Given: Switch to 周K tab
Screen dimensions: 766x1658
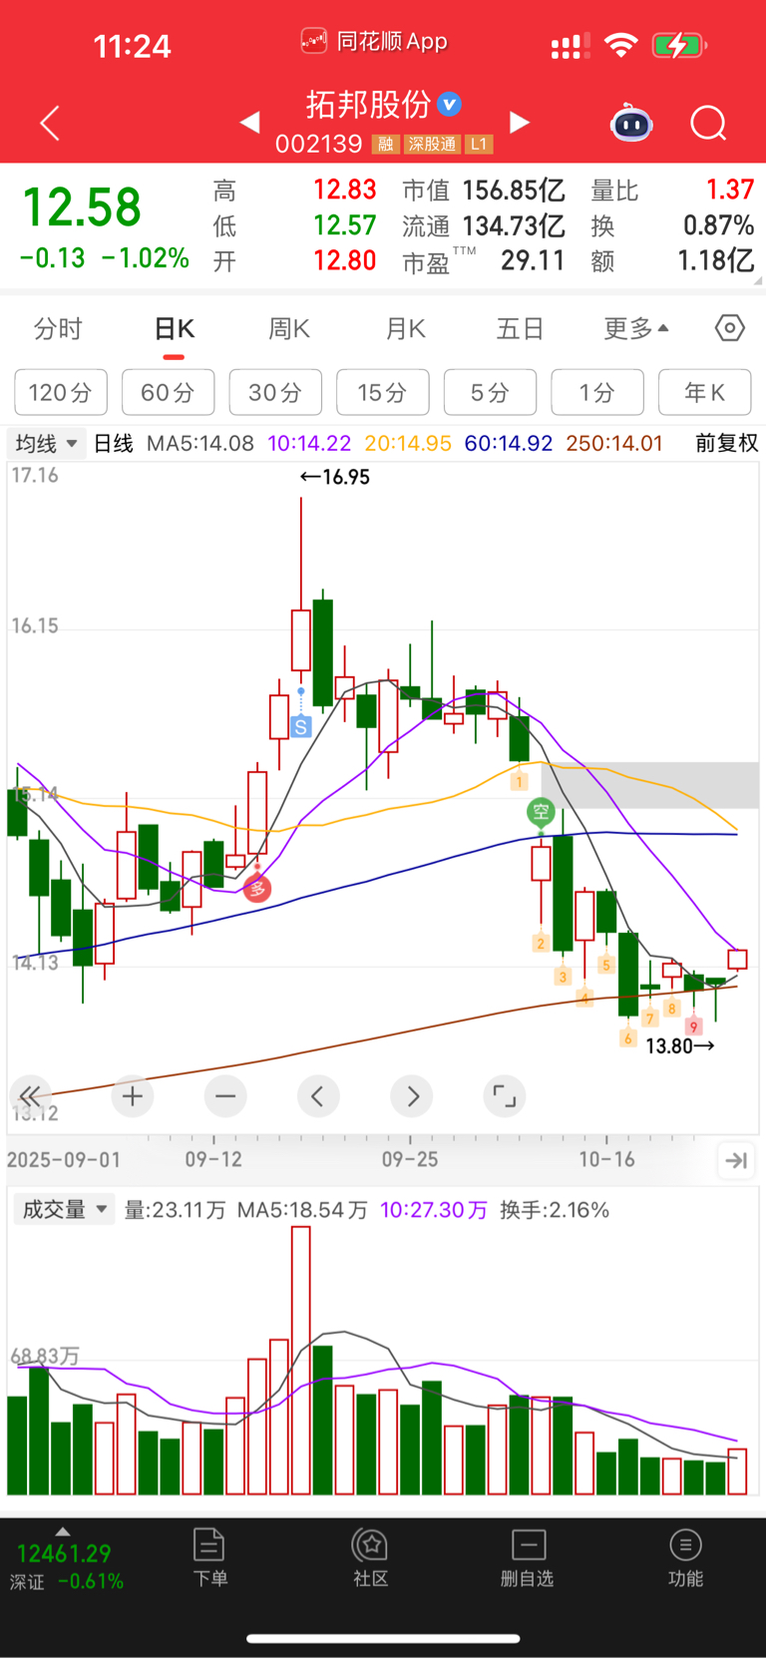Looking at the screenshot, I should pos(289,328).
